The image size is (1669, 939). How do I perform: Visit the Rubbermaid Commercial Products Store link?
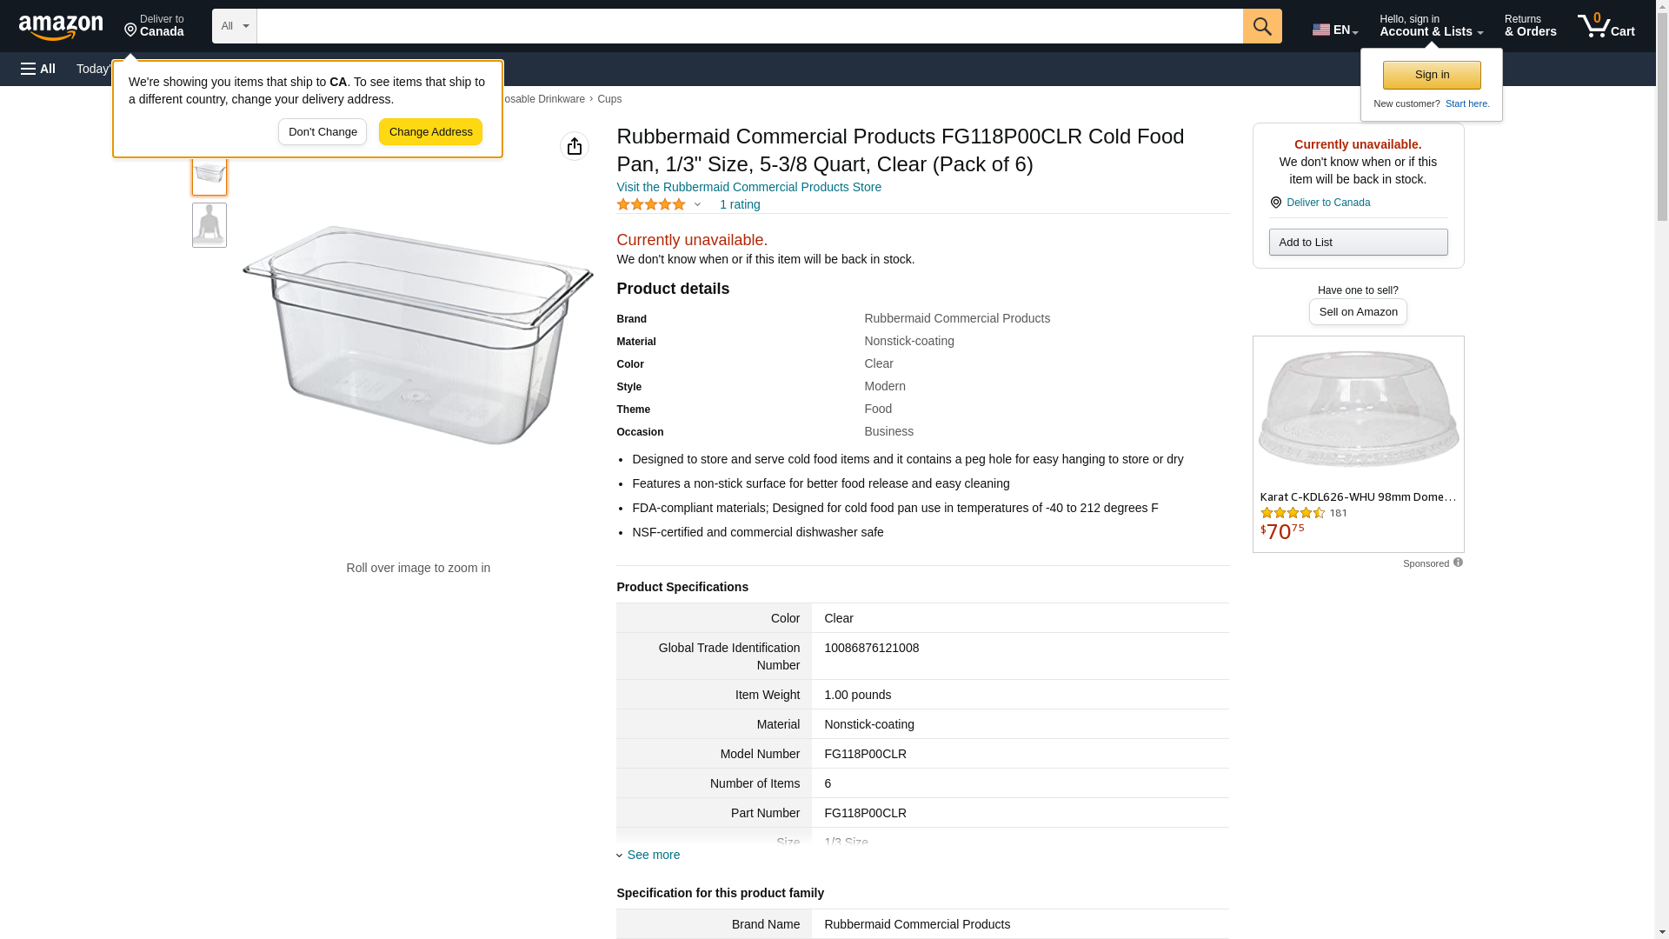click(748, 187)
